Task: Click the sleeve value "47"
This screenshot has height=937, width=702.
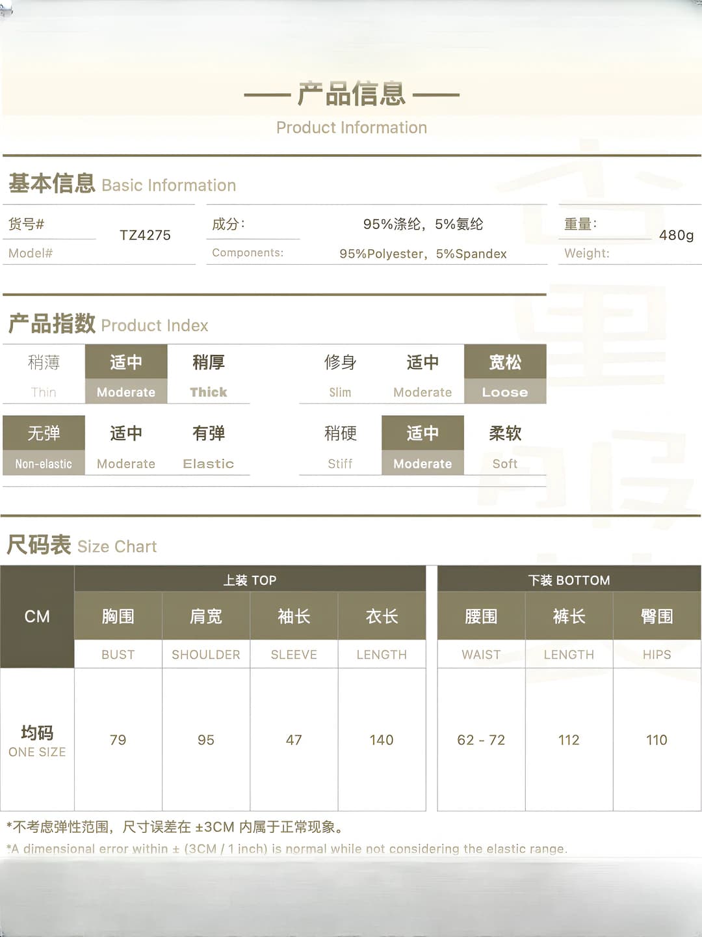Action: [294, 740]
